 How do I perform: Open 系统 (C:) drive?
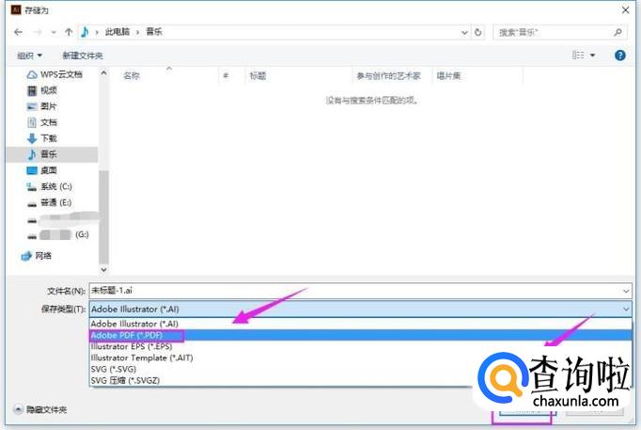point(49,186)
